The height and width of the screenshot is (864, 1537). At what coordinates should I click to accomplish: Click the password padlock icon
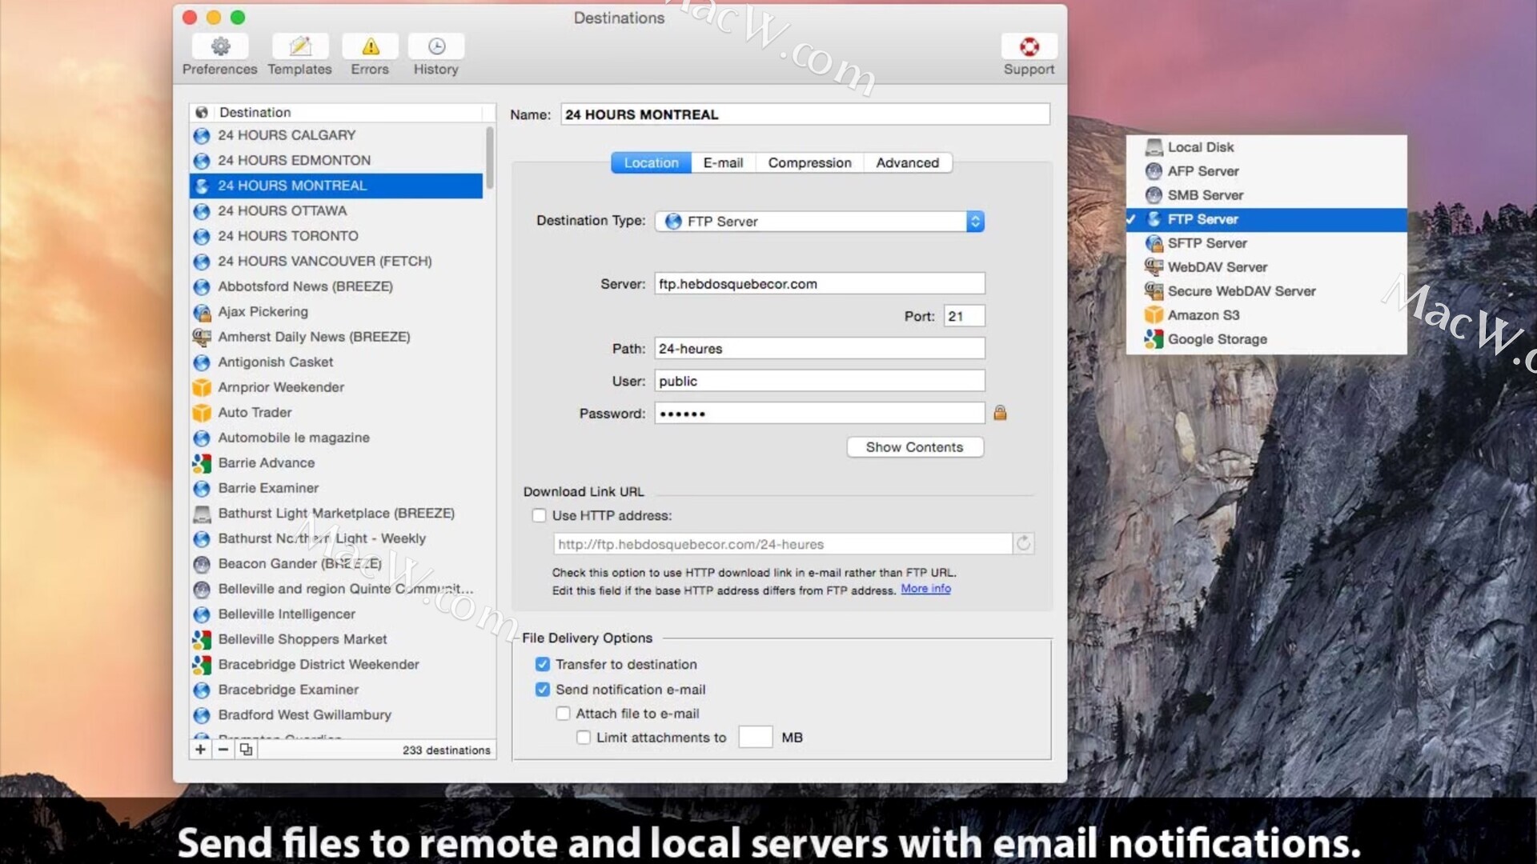(x=1000, y=413)
